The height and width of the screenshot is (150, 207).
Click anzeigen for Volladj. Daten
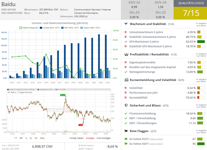(x=90, y=138)
